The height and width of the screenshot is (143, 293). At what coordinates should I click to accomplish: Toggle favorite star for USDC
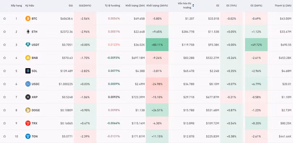[x=4, y=84]
